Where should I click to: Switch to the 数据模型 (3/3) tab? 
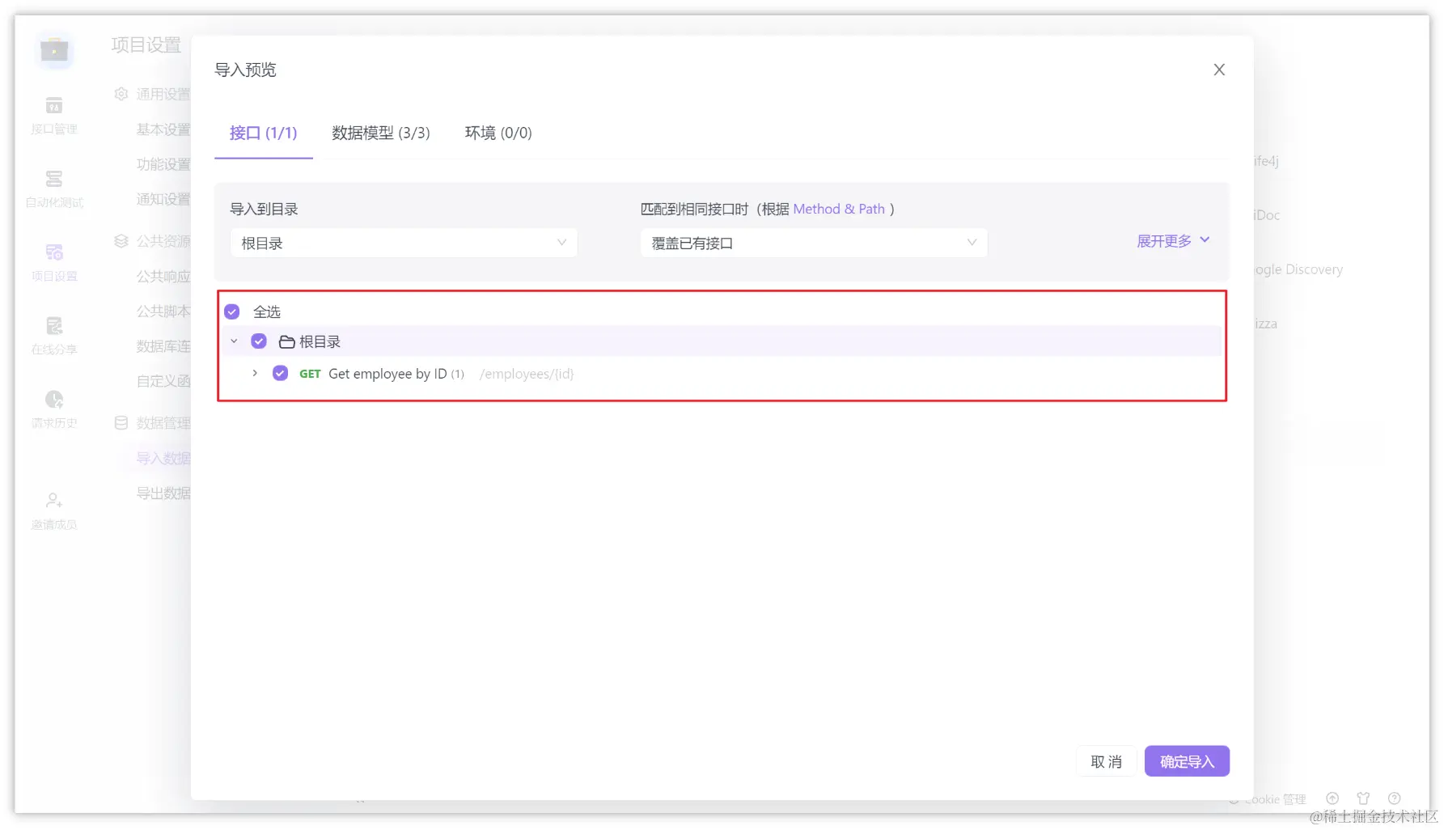pos(380,133)
